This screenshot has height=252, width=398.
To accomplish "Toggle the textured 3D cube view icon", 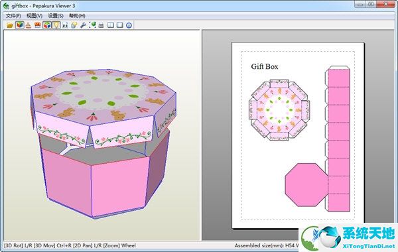I will point(19,25).
